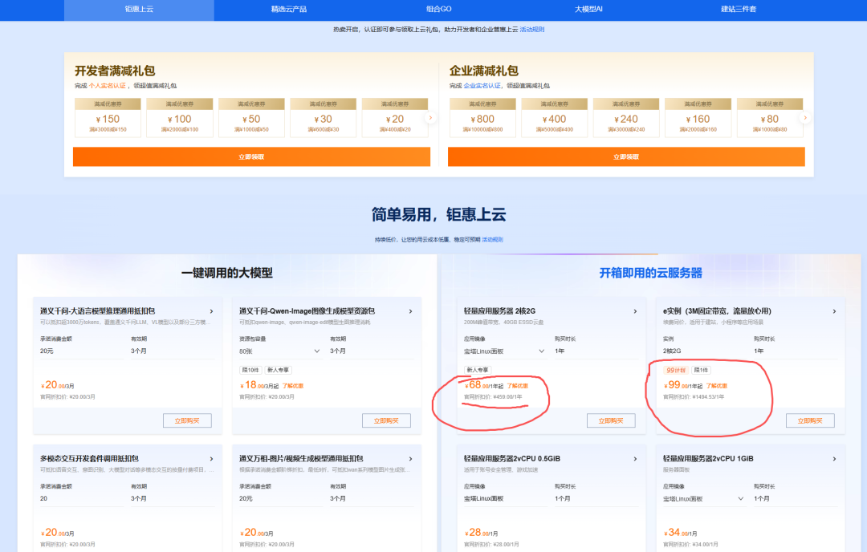The width and height of the screenshot is (867, 552).
Task: Click arrow on 轻量应用服务器 2核2G card header
Action: 635,310
